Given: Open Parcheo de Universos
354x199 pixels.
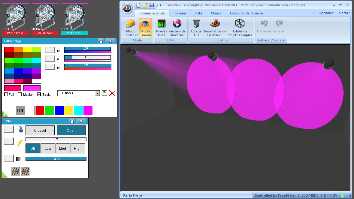Looking at the screenshot, I should click(177, 28).
